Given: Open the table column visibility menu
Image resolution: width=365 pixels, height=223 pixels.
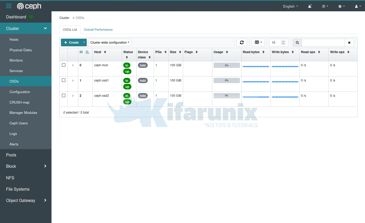Looking at the screenshot, I should pos(258,42).
